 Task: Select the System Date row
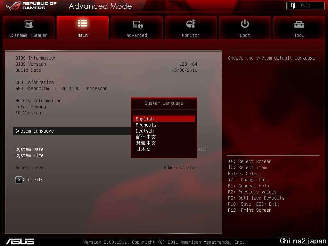[29, 149]
